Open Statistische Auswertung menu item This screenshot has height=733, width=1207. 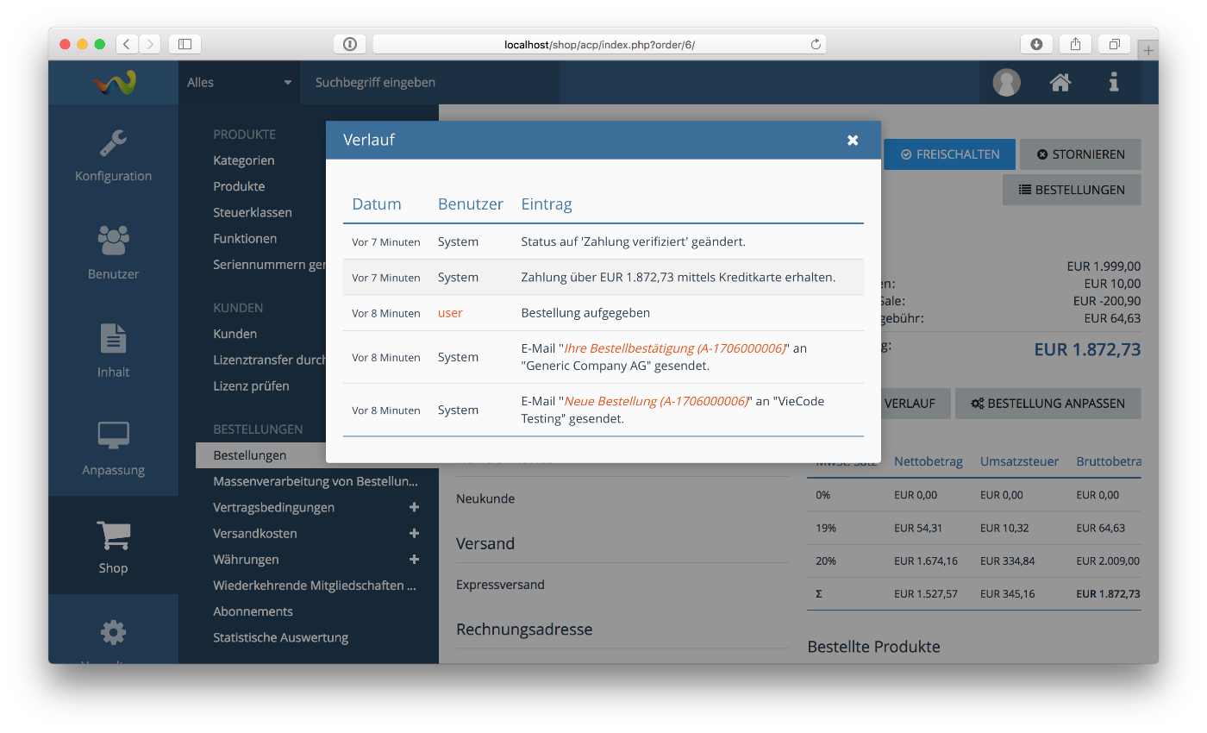click(281, 637)
